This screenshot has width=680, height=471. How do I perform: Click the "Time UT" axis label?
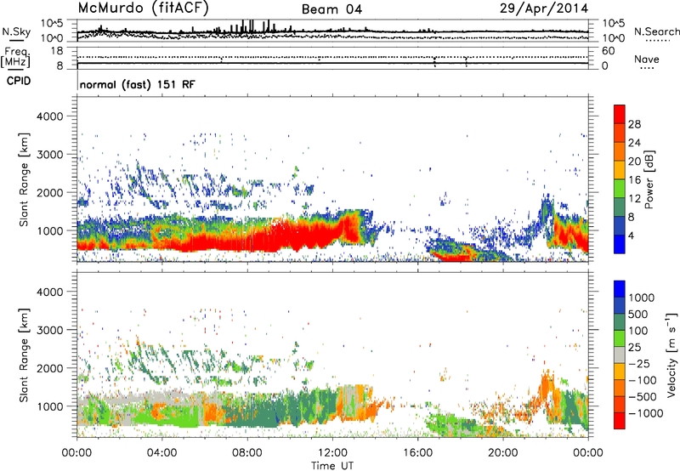[x=332, y=465]
